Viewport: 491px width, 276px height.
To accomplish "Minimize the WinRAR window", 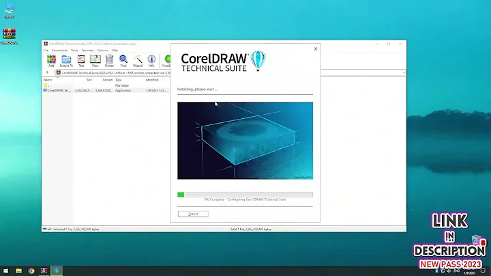I will pos(377,44).
